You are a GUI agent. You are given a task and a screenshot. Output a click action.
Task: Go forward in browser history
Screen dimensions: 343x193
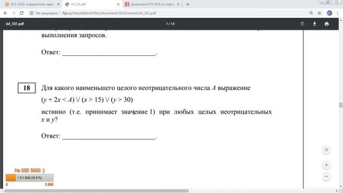point(13,13)
